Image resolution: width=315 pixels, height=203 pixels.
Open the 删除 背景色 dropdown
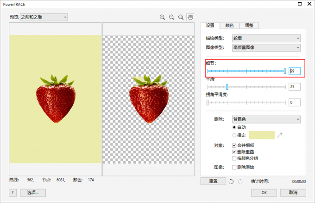point(273,119)
